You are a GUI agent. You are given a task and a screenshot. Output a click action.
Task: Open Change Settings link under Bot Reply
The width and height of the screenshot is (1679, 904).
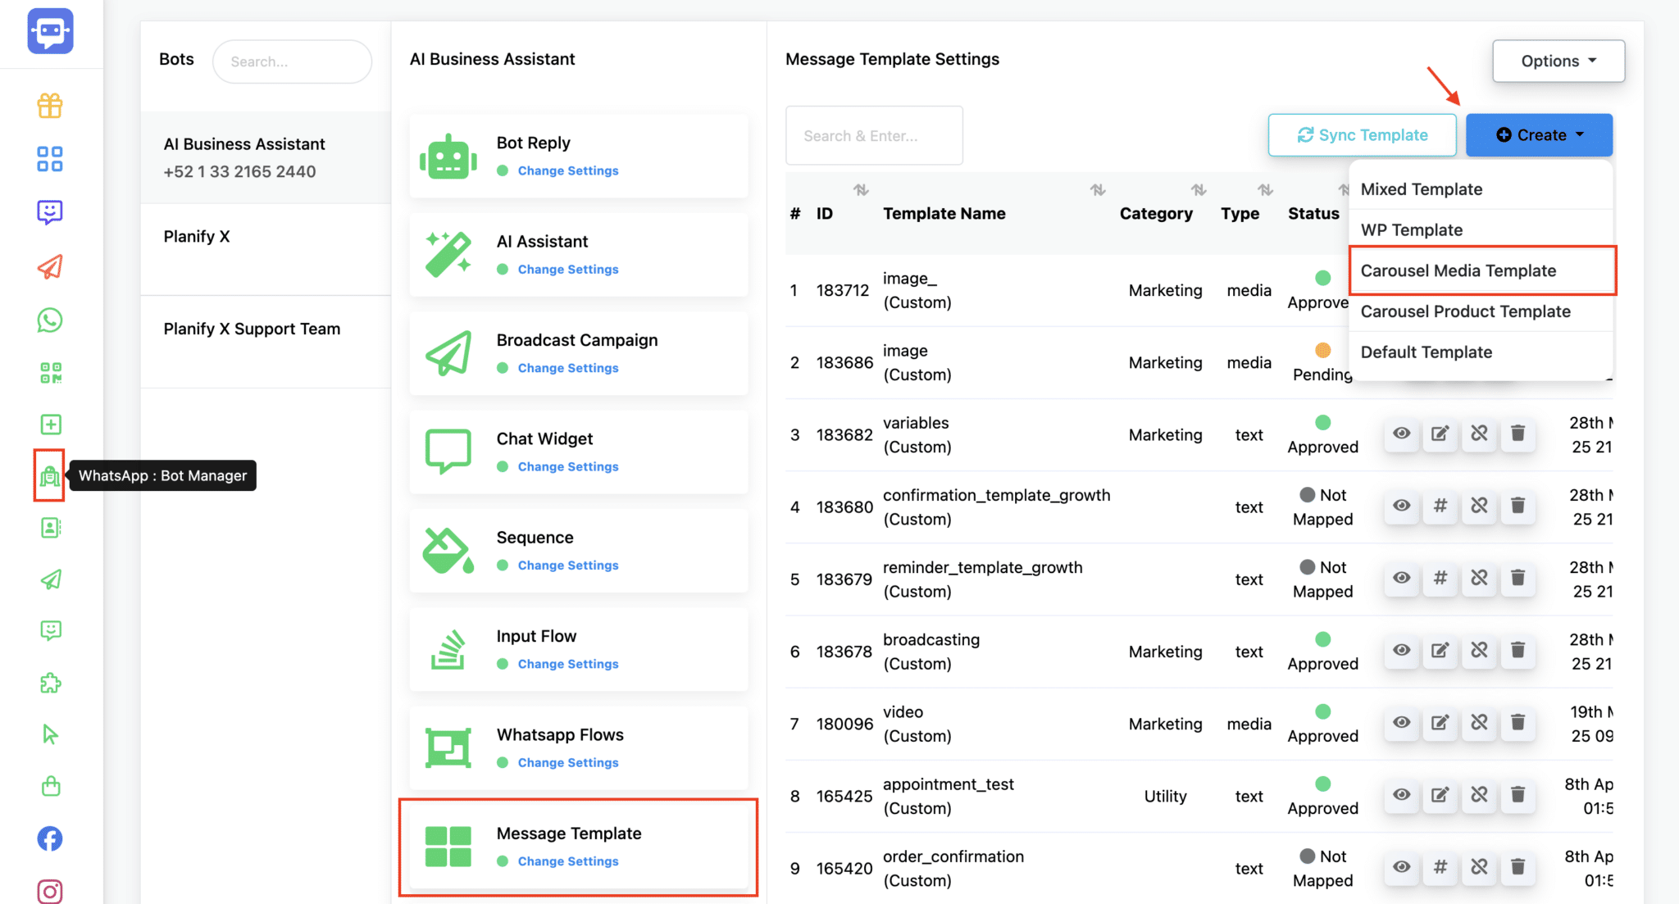tap(568, 170)
